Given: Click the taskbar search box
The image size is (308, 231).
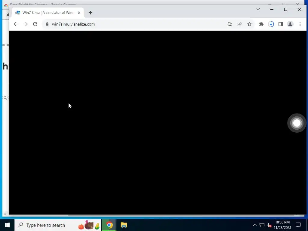Looking at the screenshot, I should 58,225.
